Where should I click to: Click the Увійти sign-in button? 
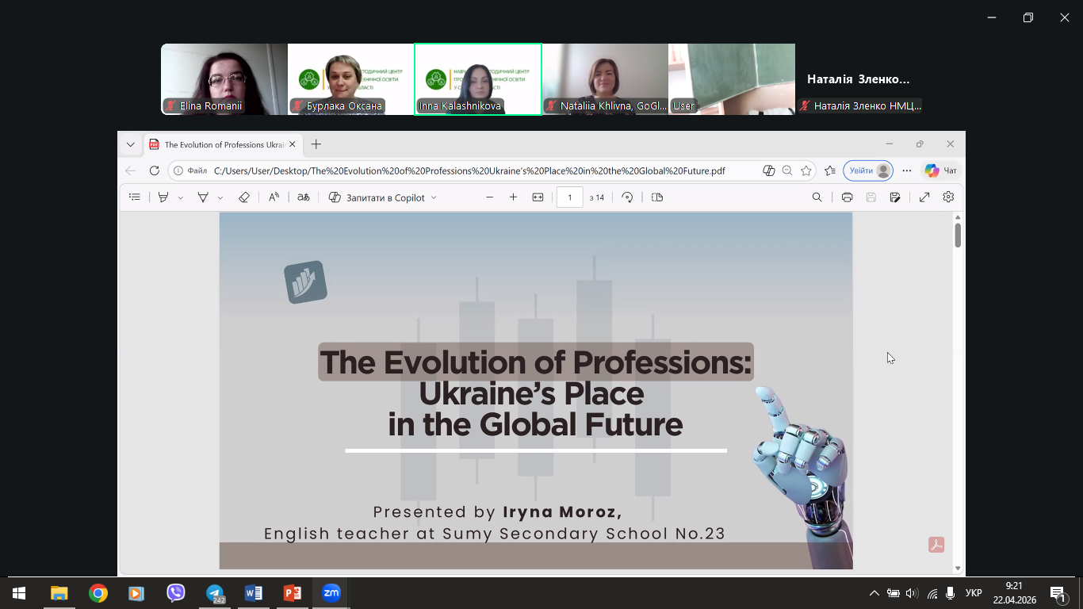tap(868, 170)
